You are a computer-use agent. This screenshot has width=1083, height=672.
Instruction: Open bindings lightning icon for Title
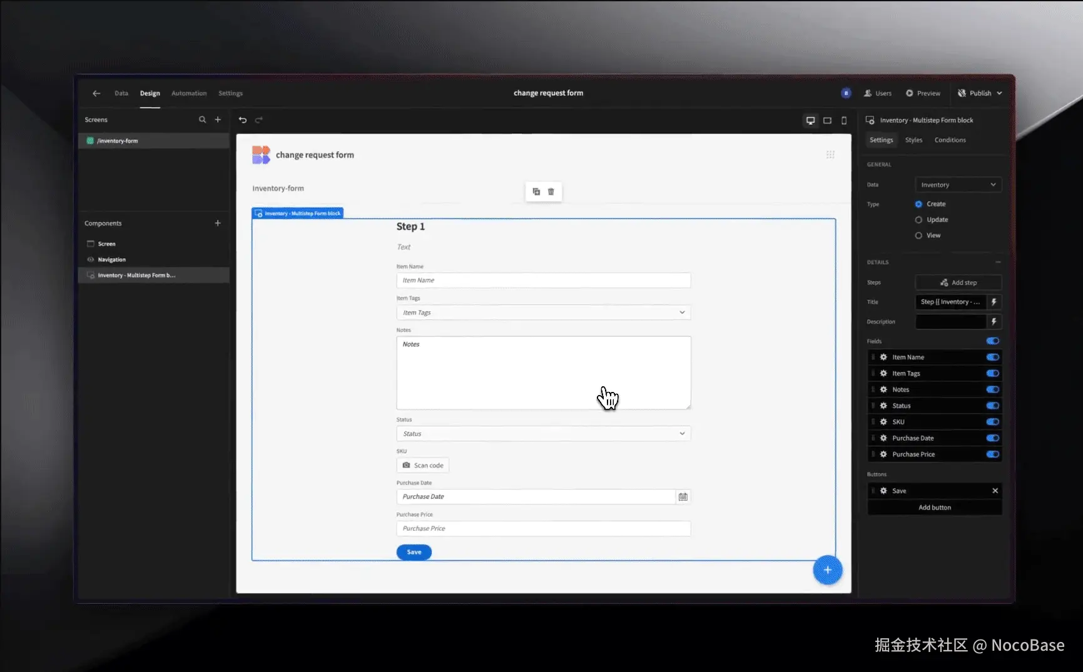pyautogui.click(x=994, y=302)
